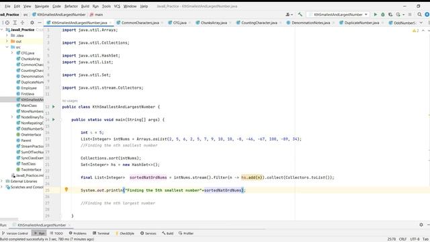Viewport: 430px width, 242px height.
Task: Click run gutter icon beside main method
Action: 54,120
